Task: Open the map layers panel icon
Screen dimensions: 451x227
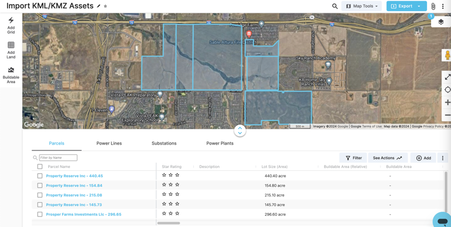Action: (x=440, y=22)
